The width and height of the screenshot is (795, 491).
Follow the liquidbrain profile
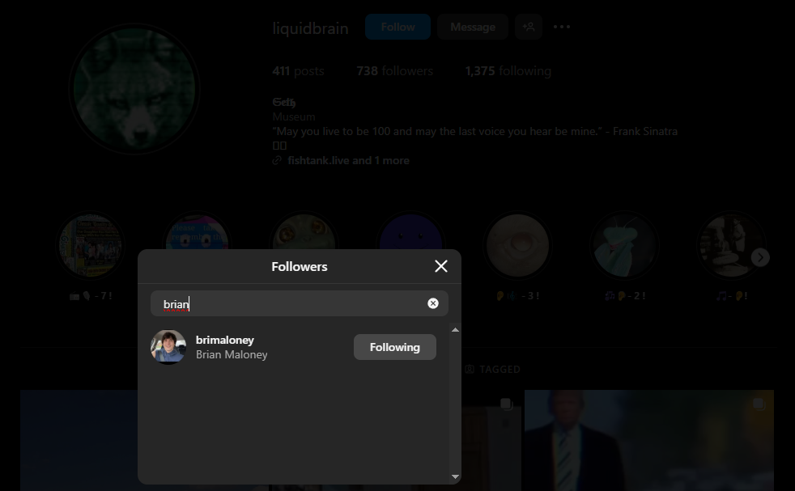tap(398, 27)
